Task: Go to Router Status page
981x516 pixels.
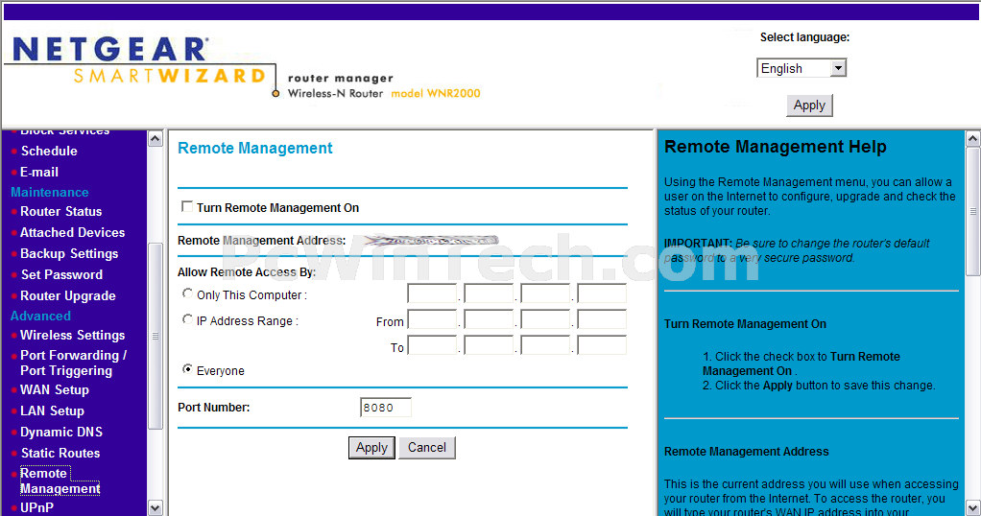Action: [x=60, y=211]
